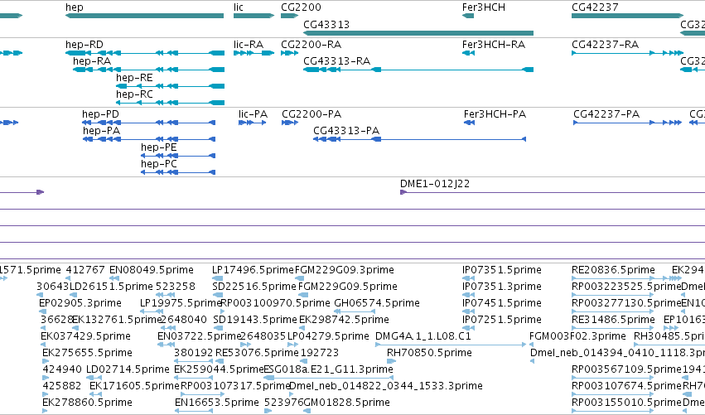This screenshot has height=415, width=705.
Task: Click the lic gene arrow
Action: point(254,16)
